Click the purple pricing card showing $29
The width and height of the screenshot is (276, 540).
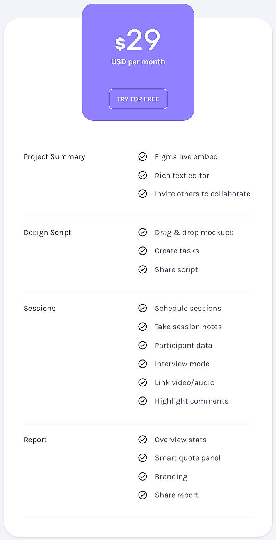138,62
